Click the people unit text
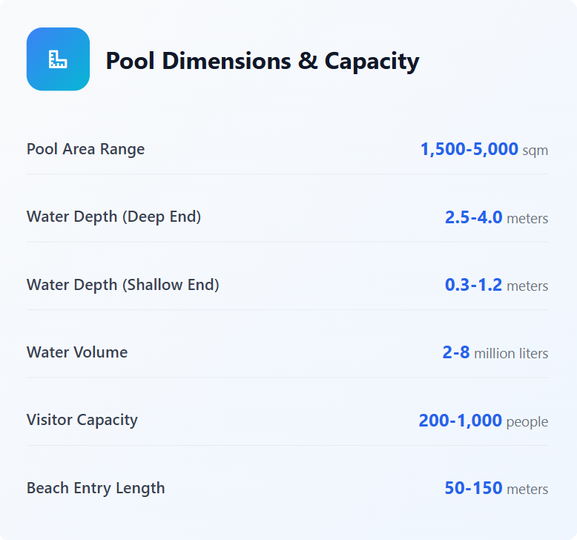 pos(527,422)
